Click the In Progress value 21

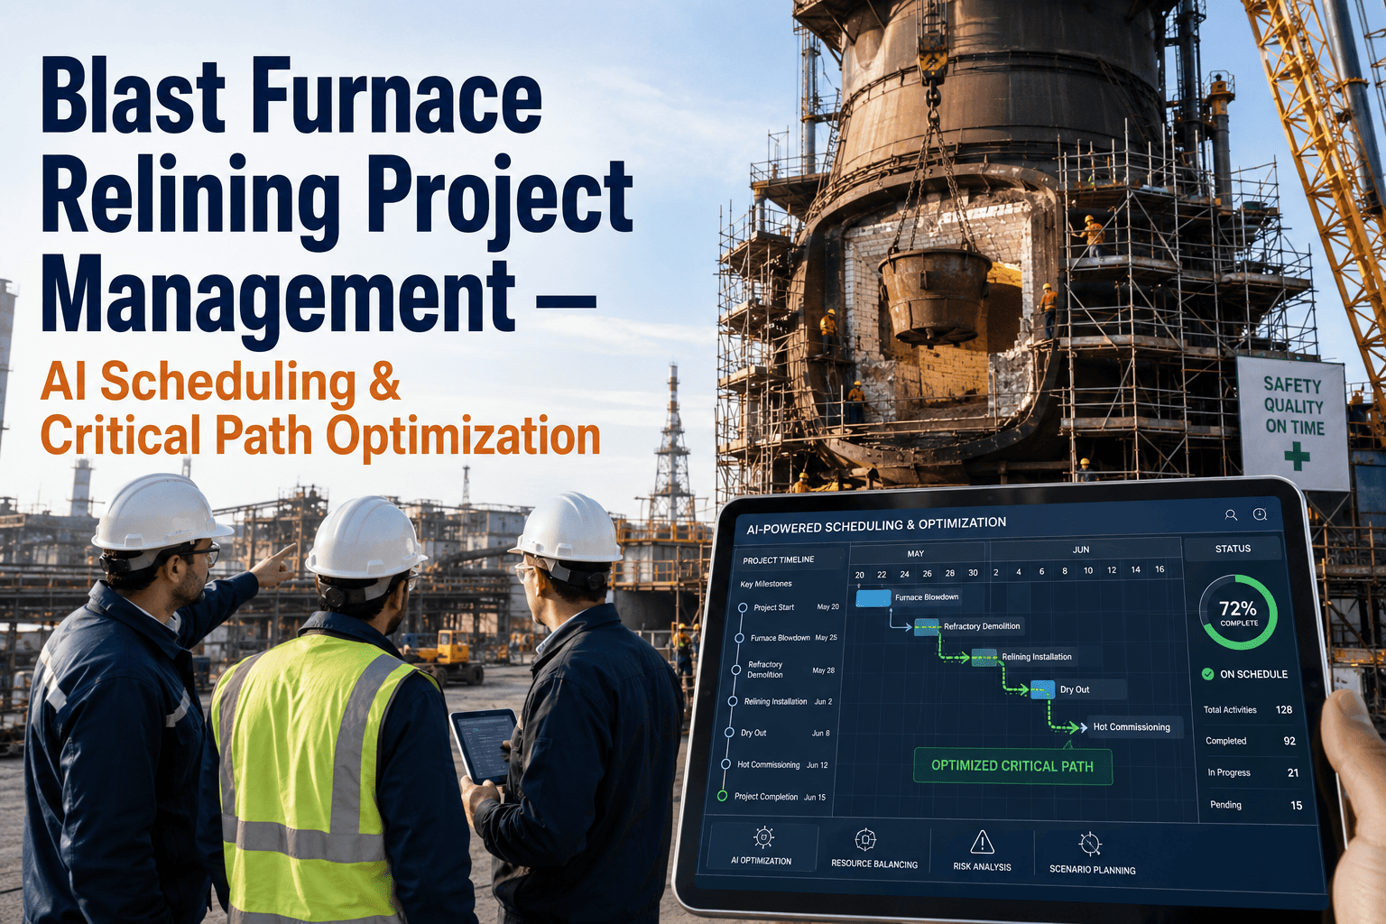1293,772
